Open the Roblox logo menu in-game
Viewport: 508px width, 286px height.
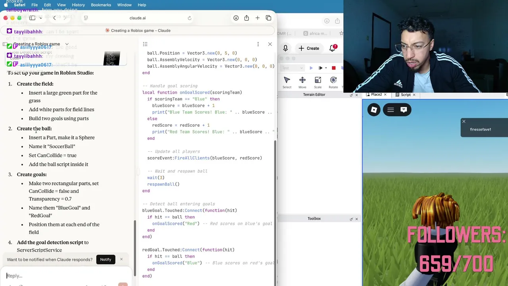(x=374, y=110)
